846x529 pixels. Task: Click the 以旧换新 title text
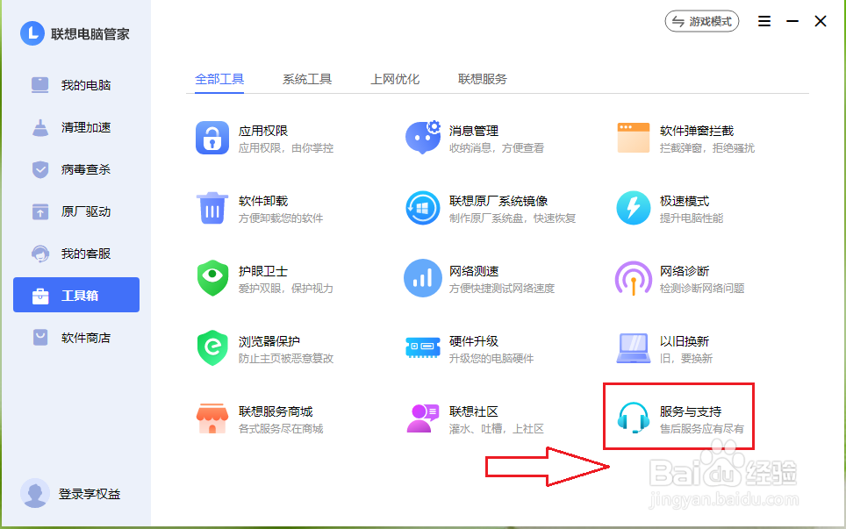[x=685, y=341]
